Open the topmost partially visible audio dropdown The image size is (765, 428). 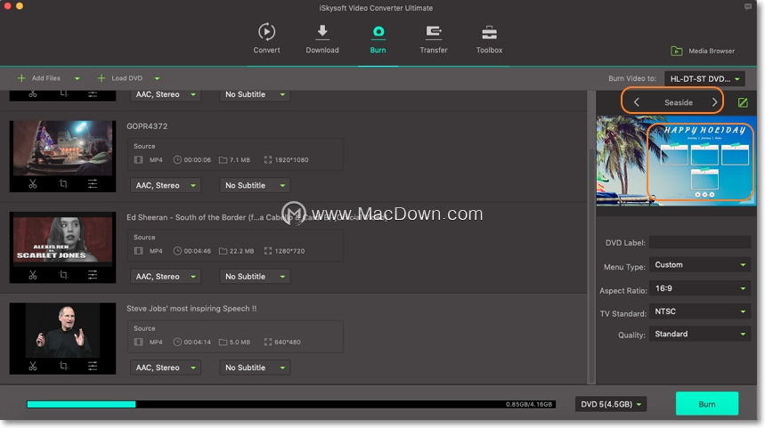coord(166,94)
